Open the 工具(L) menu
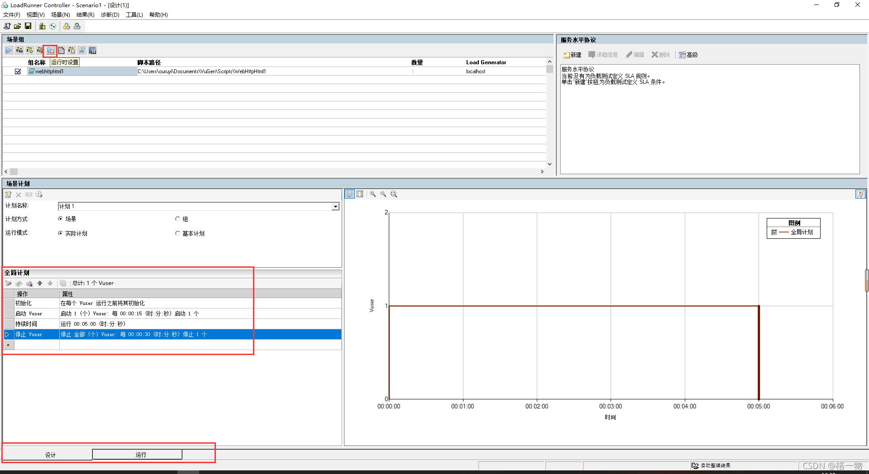 [134, 15]
